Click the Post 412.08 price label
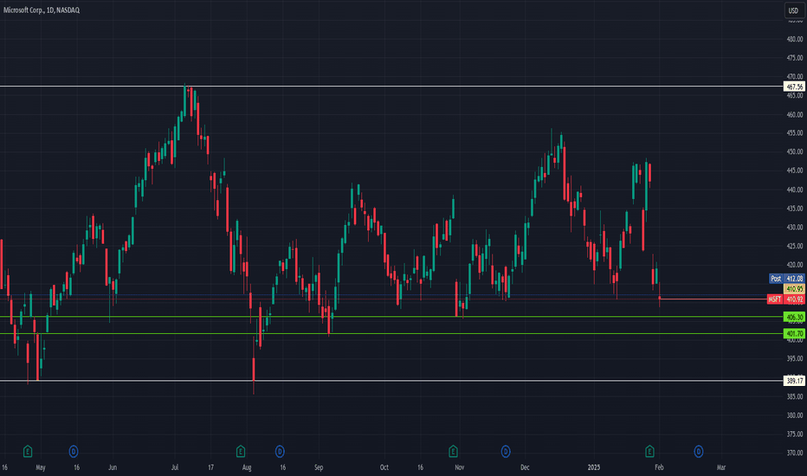The image size is (807, 476). (787, 279)
